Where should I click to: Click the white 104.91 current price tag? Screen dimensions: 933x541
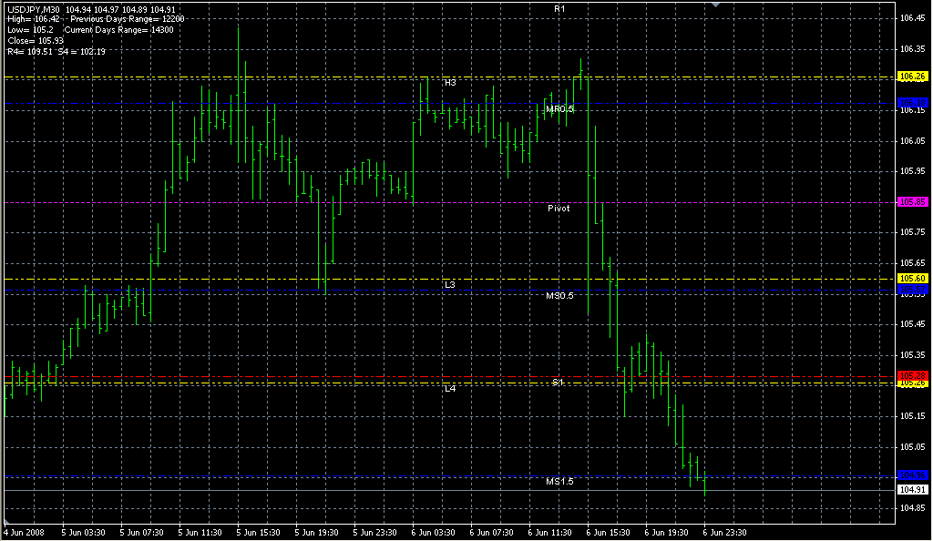coord(913,490)
